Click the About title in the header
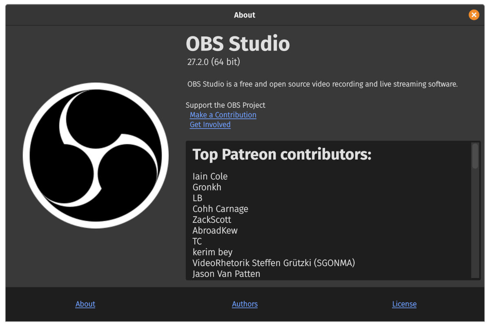The height and width of the screenshot is (327, 490). (x=245, y=15)
